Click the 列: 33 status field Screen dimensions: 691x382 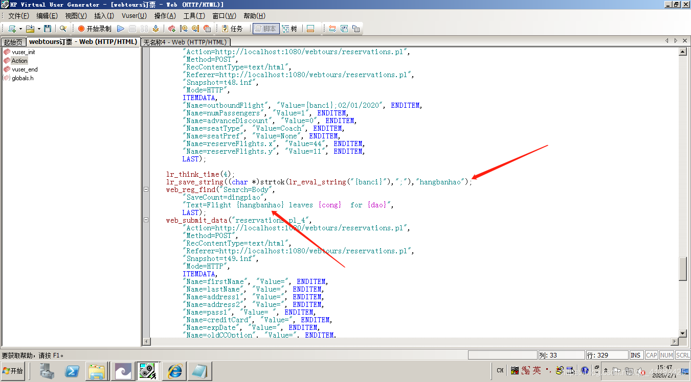point(561,355)
